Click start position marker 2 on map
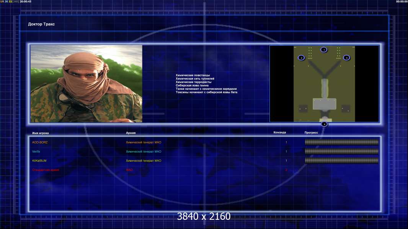The image size is (408, 229). point(301,58)
